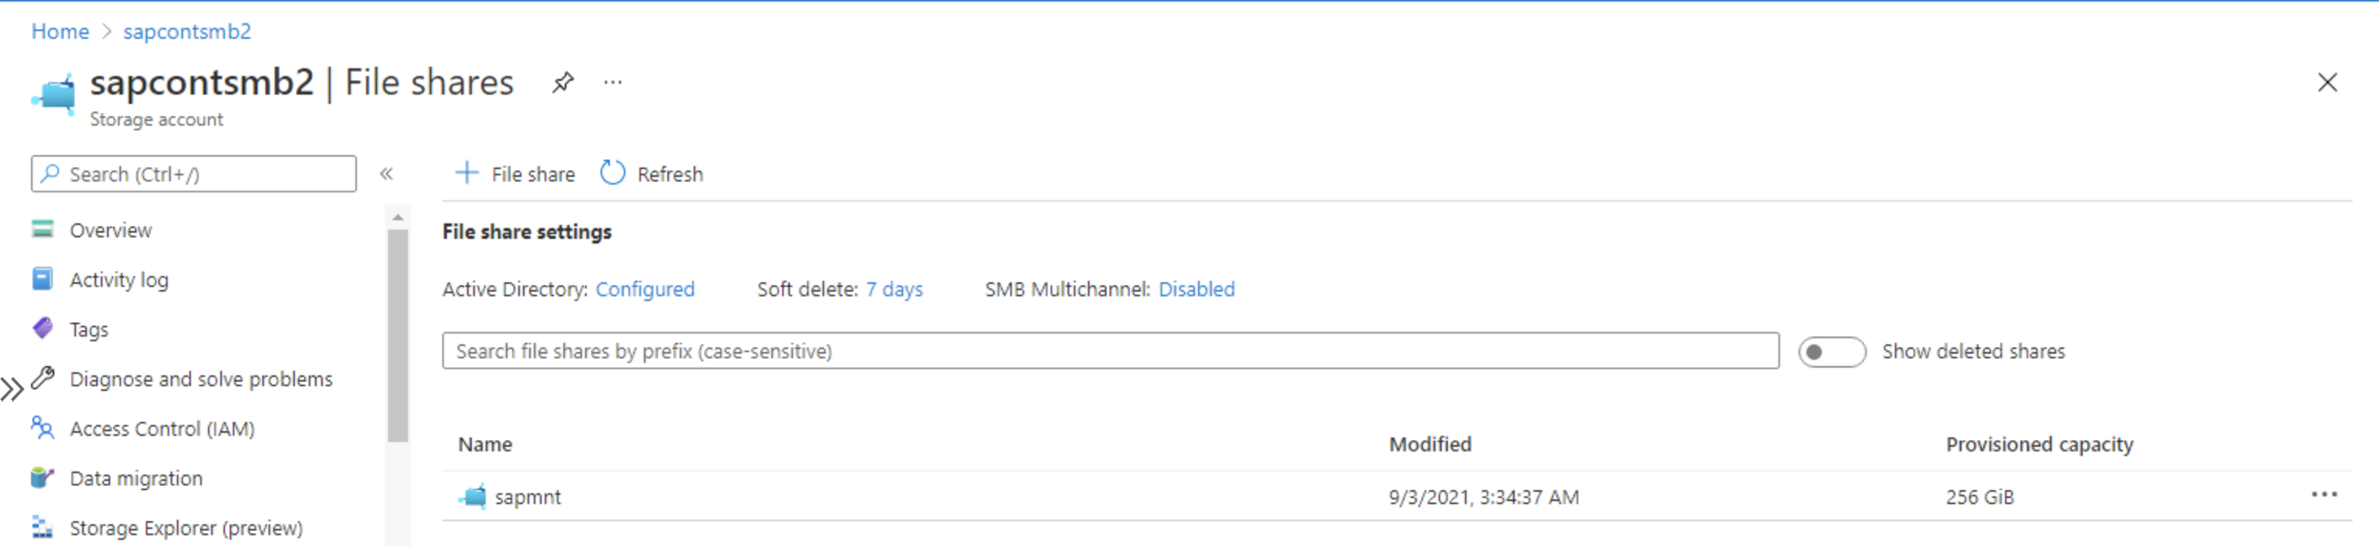Image resolution: width=2379 pixels, height=546 pixels.
Task: Enable the Show deleted shares toggle
Action: pyautogui.click(x=1831, y=351)
